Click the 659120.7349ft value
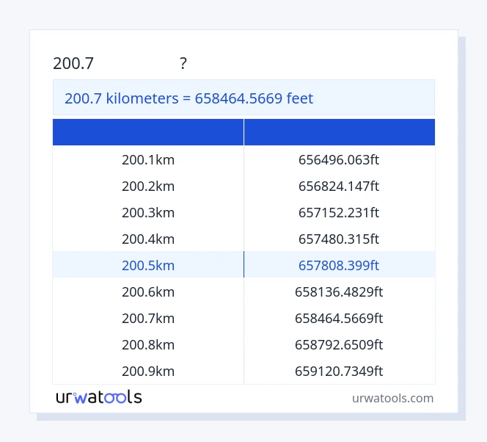 coord(339,371)
